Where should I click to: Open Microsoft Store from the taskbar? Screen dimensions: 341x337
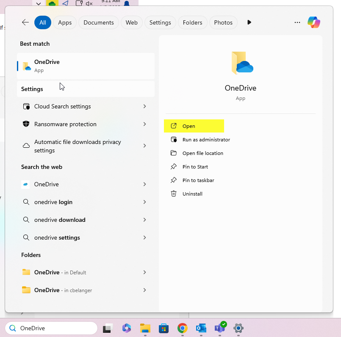point(164,328)
